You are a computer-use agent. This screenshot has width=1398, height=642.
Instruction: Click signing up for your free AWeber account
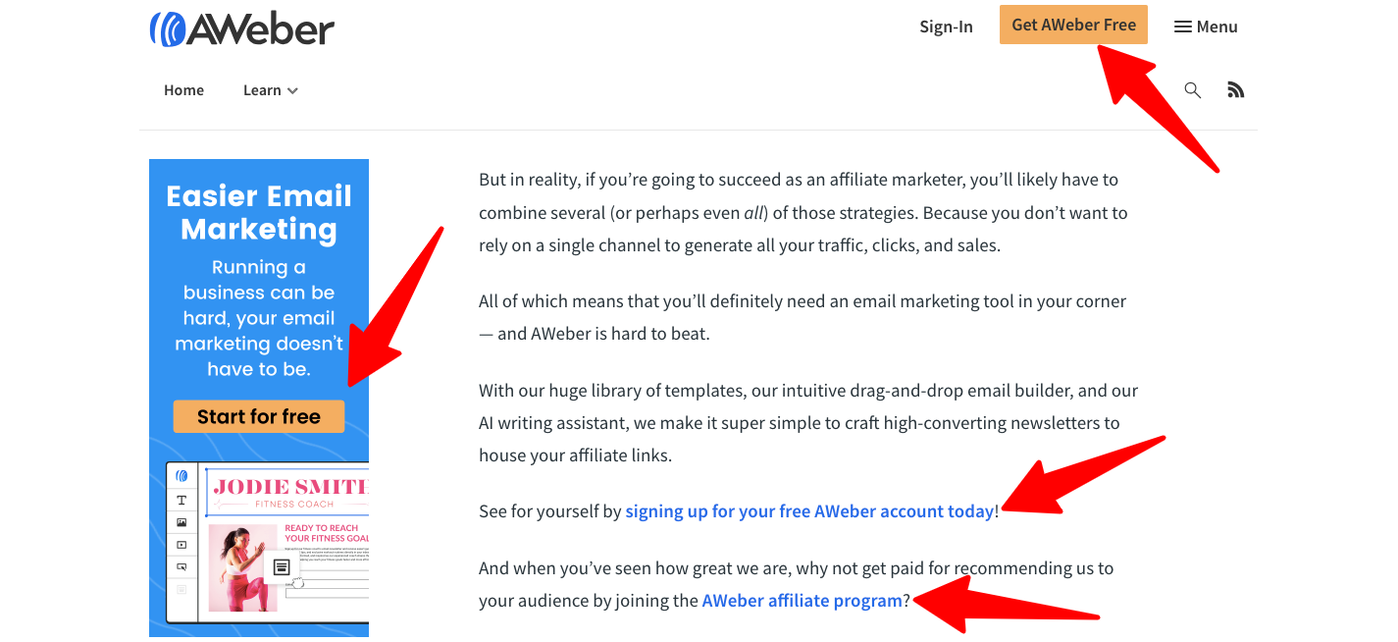point(809,510)
